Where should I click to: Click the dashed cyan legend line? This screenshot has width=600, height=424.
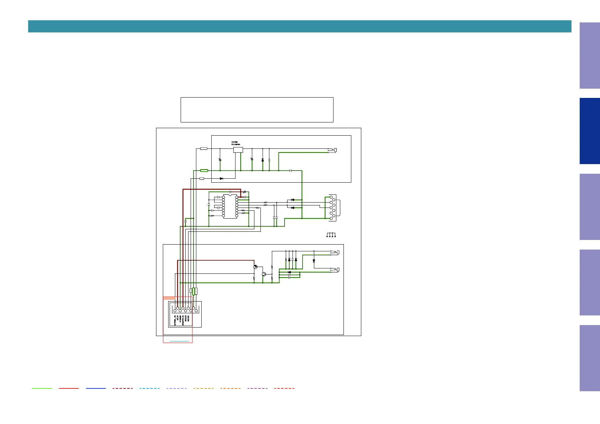pos(150,388)
